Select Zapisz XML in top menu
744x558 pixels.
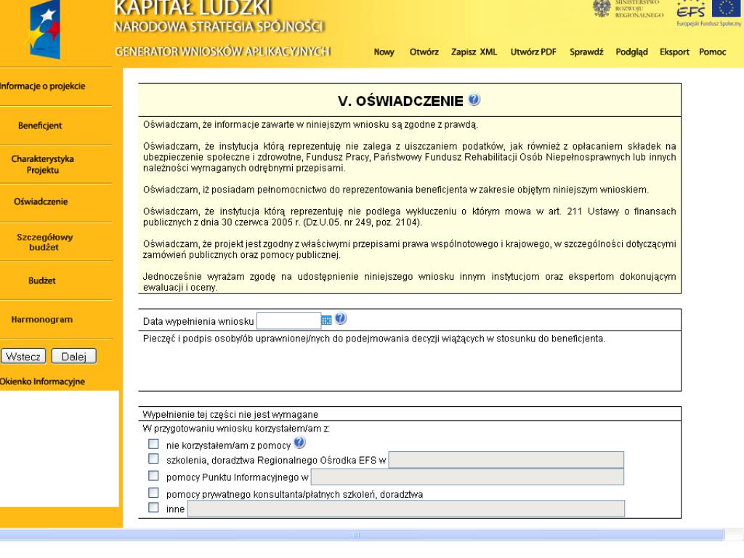click(x=474, y=52)
